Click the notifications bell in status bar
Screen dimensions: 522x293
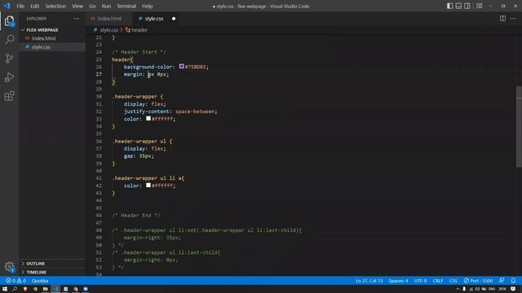(513, 281)
